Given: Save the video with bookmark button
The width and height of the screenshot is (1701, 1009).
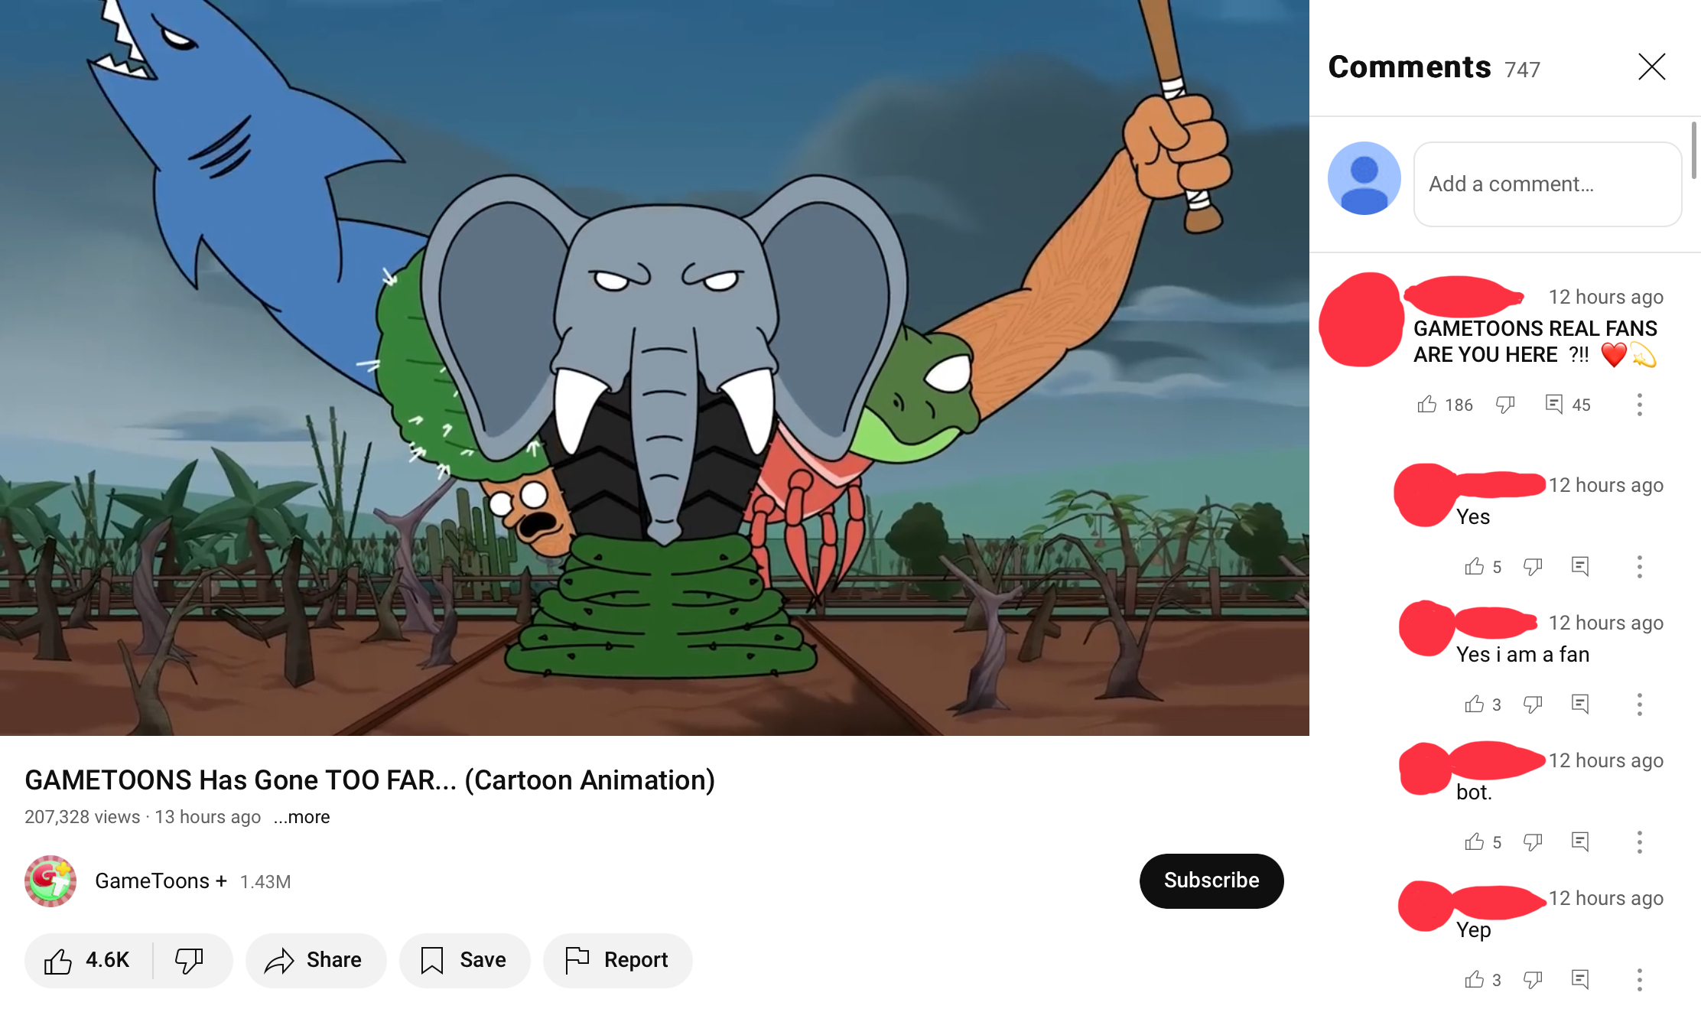Looking at the screenshot, I should pos(464,960).
